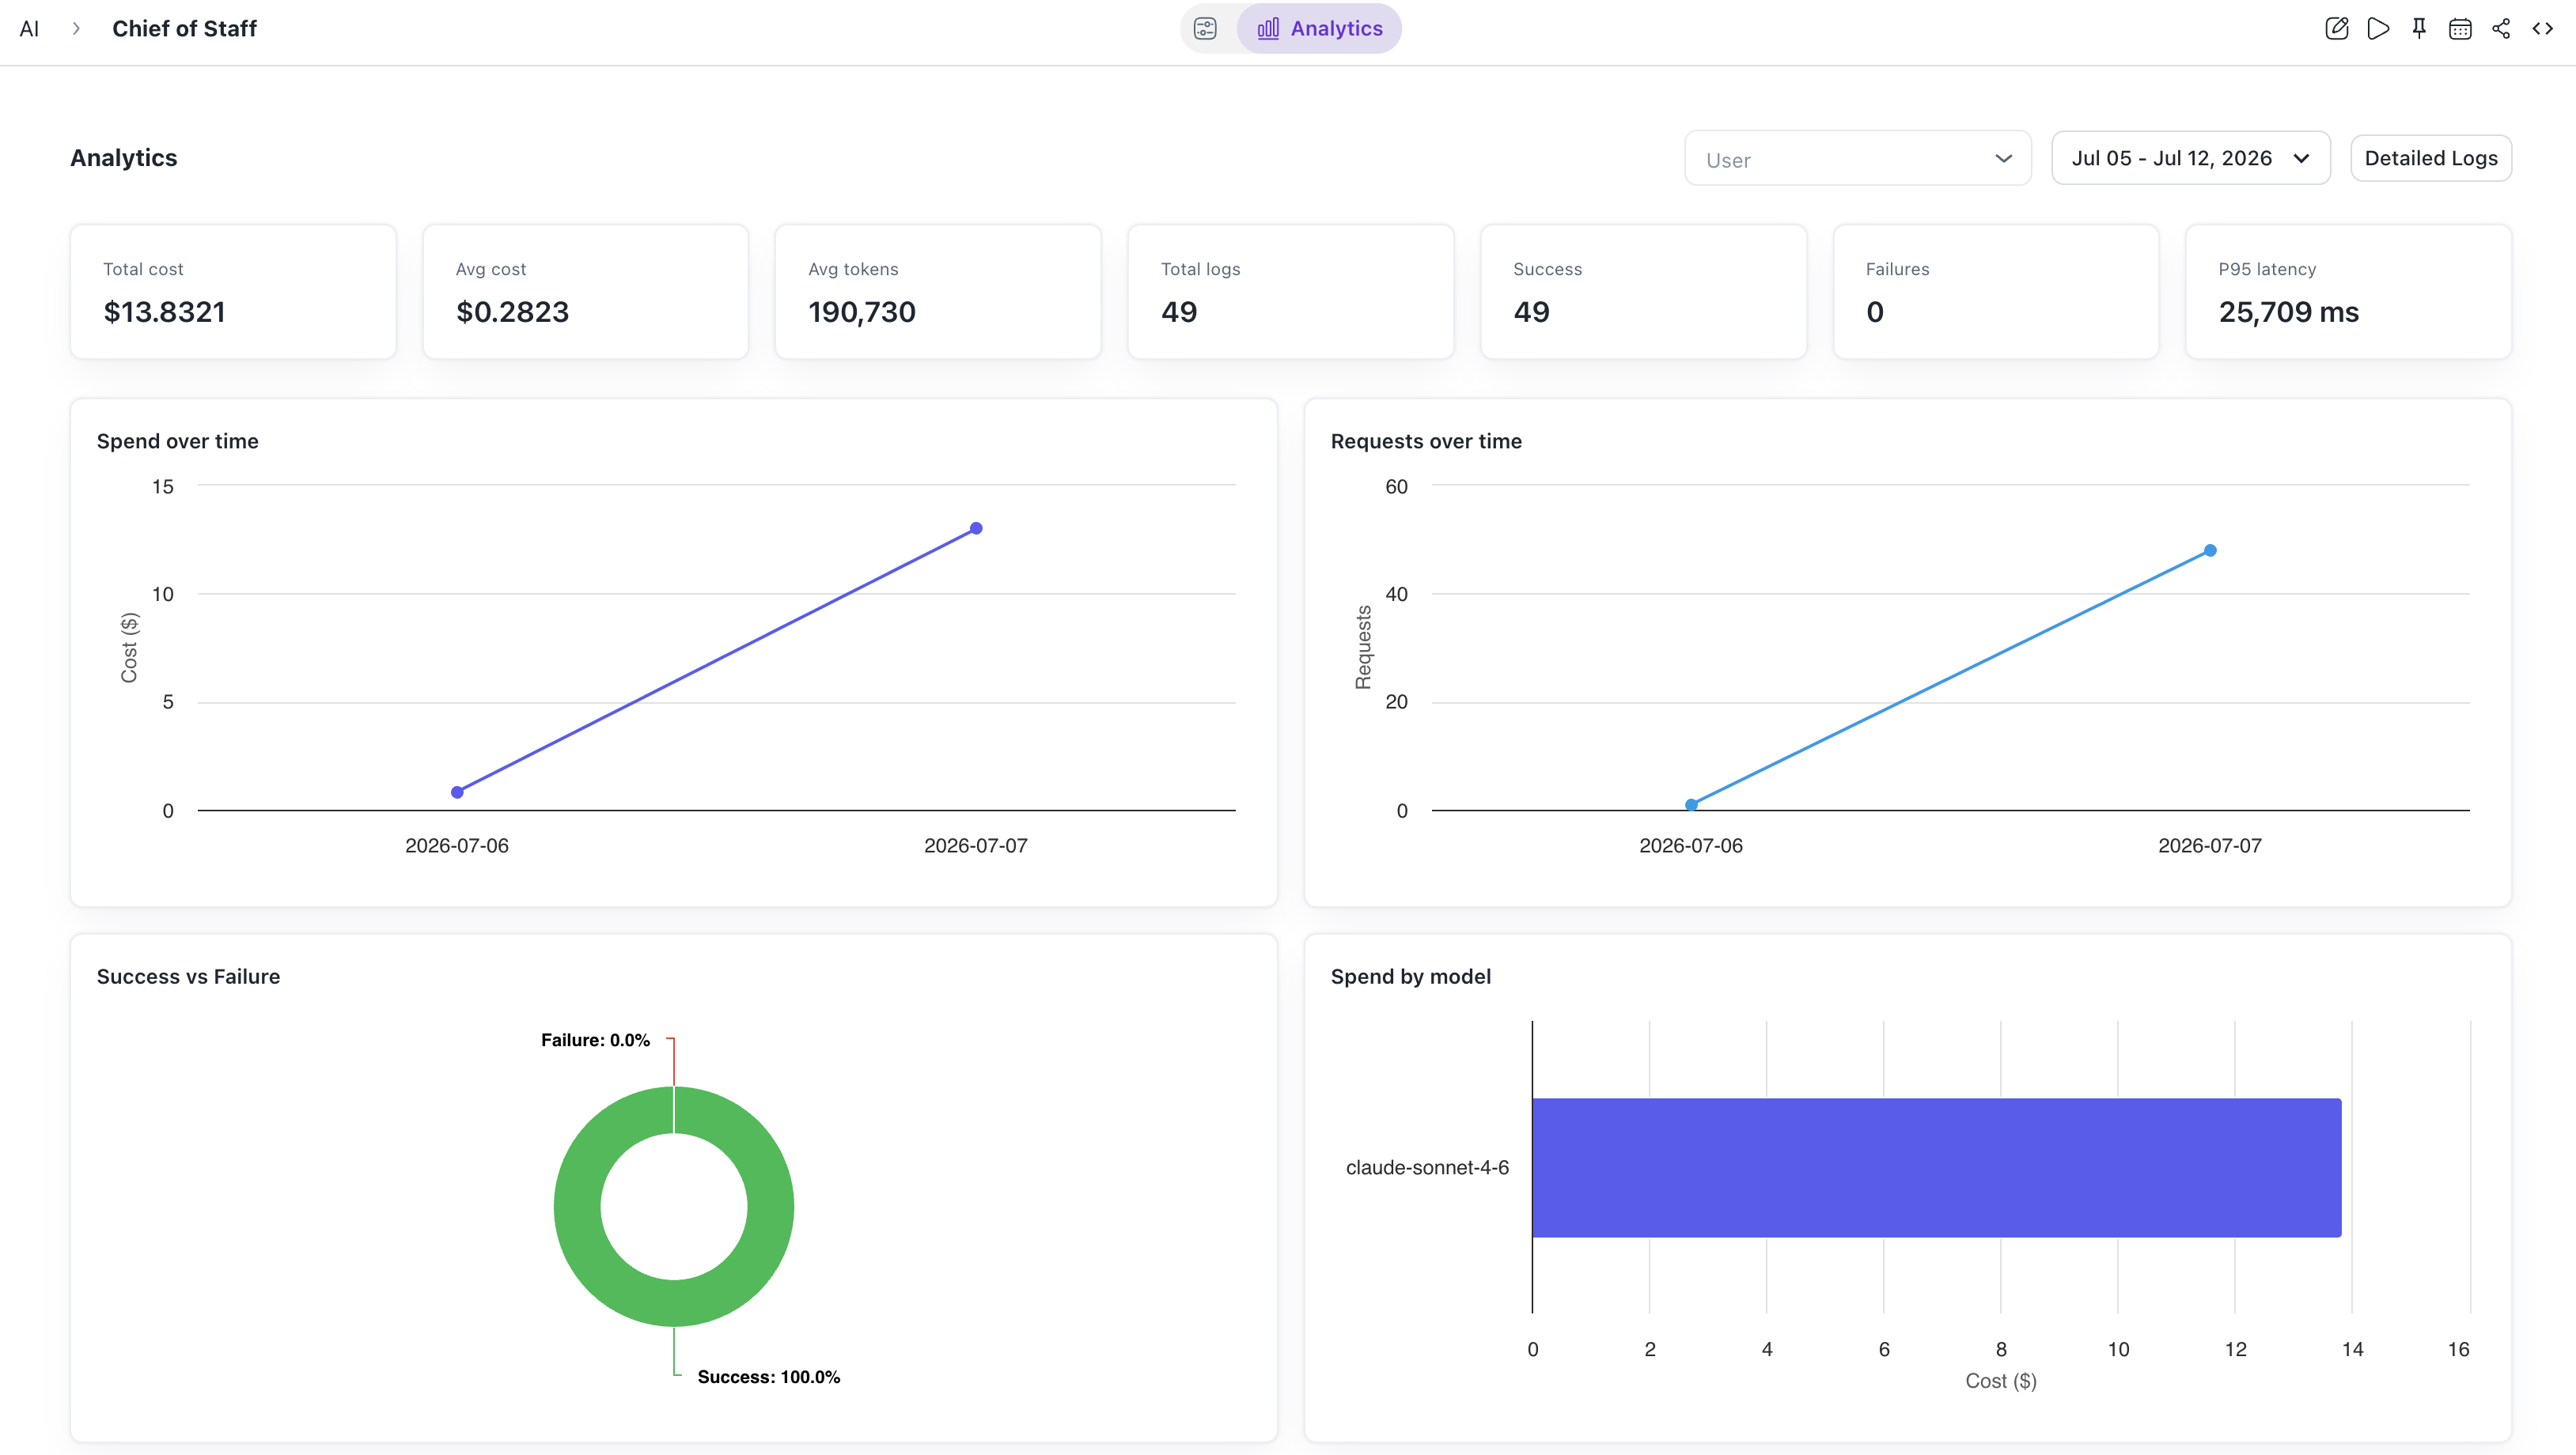The width and height of the screenshot is (2576, 1455).
Task: Open Detailed Logs
Action: tap(2430, 158)
